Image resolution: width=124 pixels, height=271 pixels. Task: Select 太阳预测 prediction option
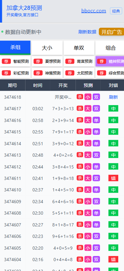click(x=79, y=73)
